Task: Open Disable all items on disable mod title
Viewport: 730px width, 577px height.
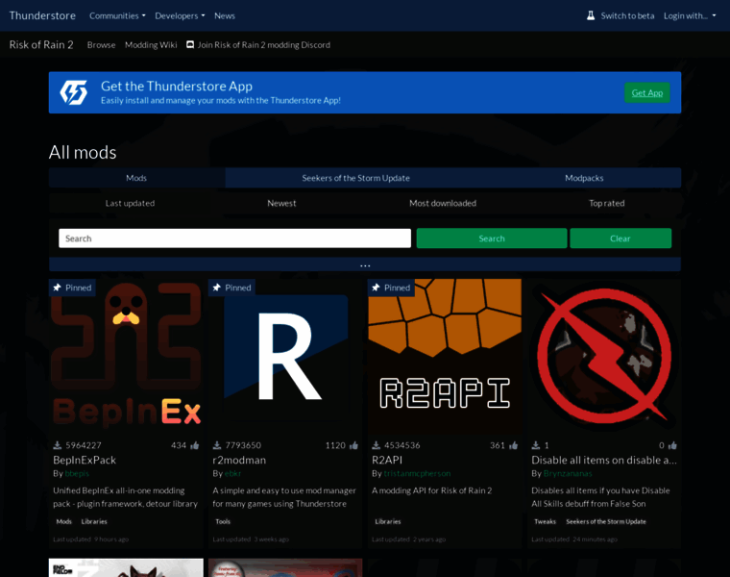Action: point(604,460)
